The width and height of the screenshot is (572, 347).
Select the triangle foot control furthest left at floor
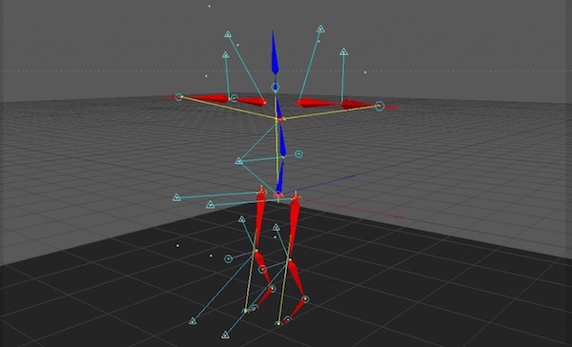pyautogui.click(x=193, y=321)
